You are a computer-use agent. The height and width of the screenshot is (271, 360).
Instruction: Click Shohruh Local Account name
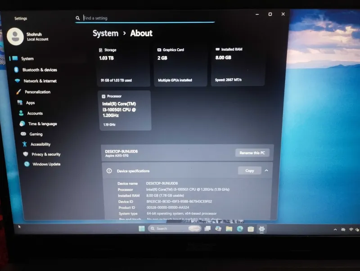[37, 36]
